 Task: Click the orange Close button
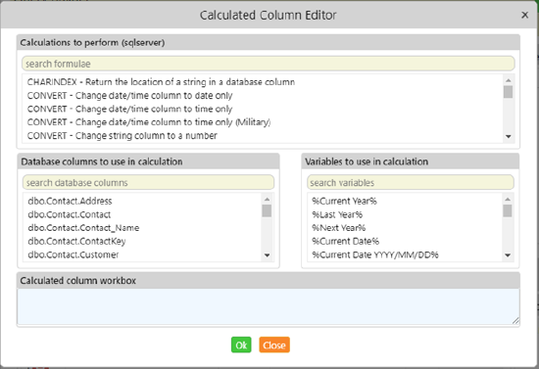pos(274,345)
